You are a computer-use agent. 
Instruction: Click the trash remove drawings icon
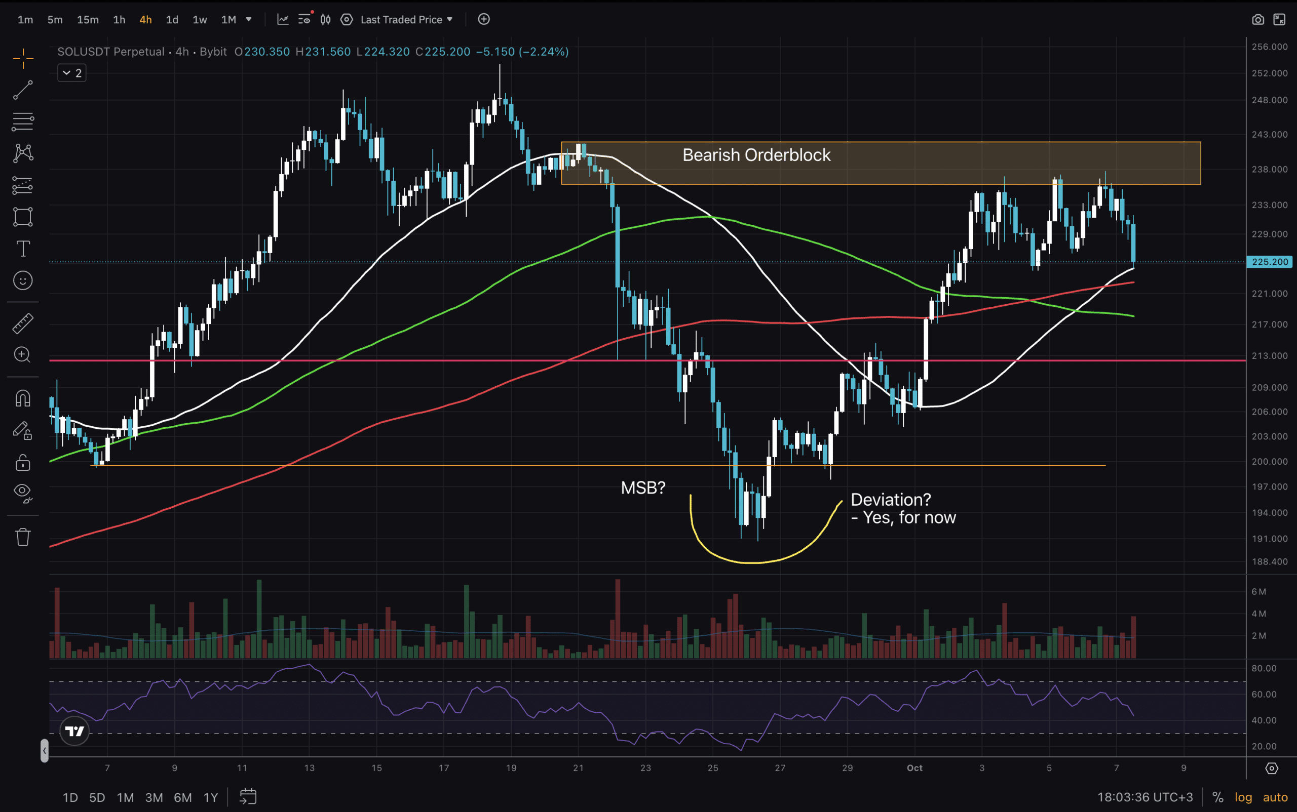(23, 537)
